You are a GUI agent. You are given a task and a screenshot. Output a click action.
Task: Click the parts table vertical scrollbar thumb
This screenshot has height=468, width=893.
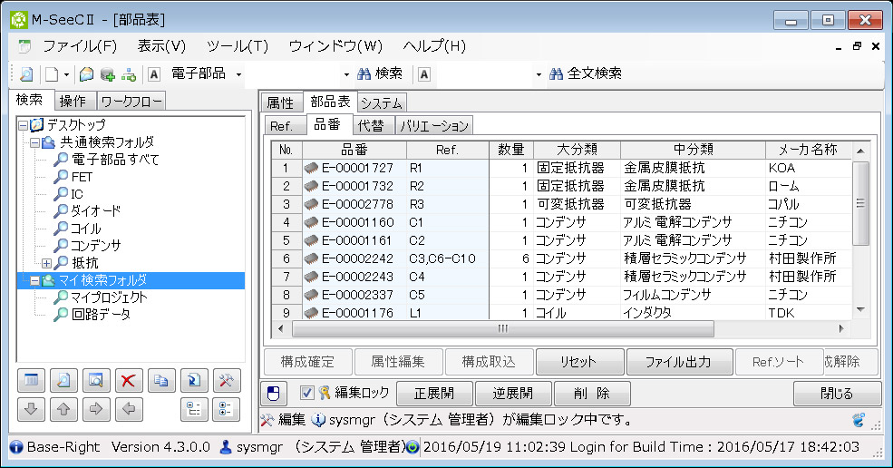[860, 203]
